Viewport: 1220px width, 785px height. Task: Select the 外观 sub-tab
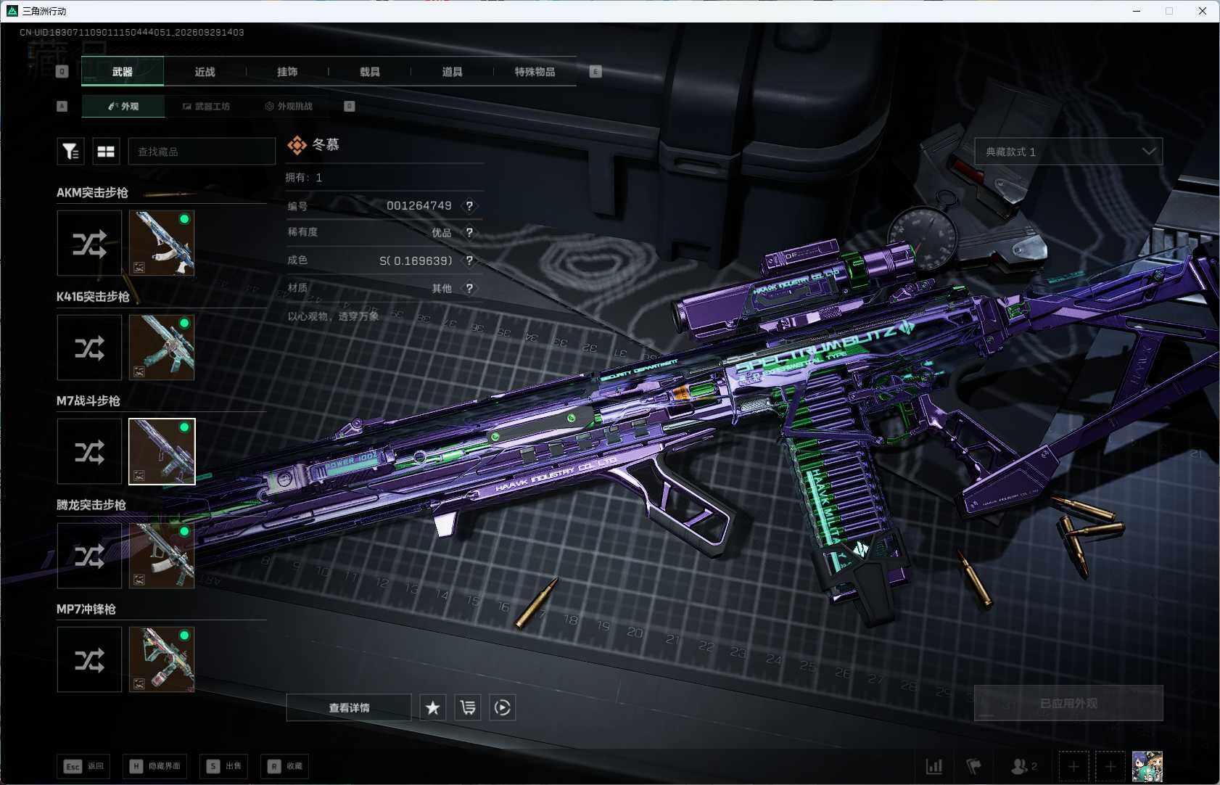click(x=123, y=106)
